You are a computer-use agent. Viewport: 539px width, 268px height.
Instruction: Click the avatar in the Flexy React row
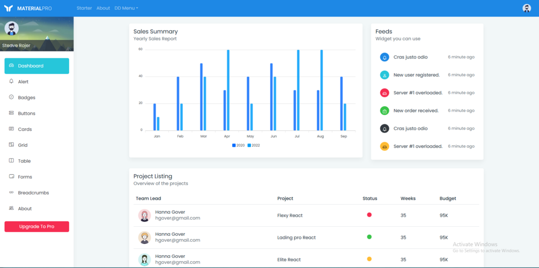click(144, 215)
